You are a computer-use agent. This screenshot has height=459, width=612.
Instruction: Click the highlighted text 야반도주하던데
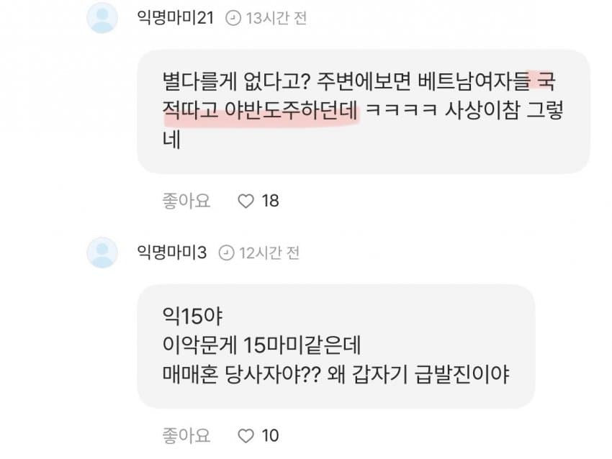pyautogui.click(x=292, y=111)
